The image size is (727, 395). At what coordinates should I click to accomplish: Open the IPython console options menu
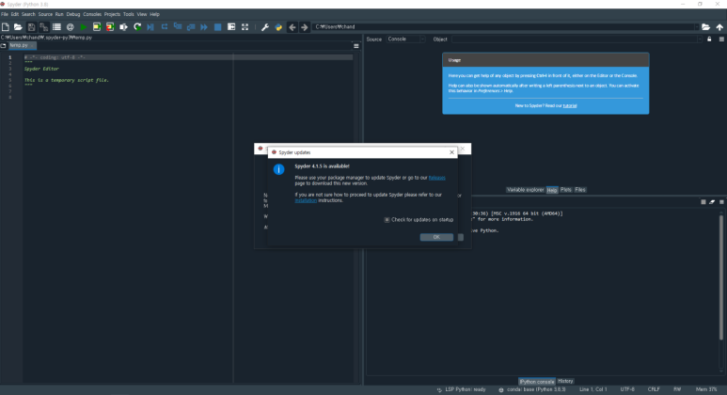tap(721, 201)
